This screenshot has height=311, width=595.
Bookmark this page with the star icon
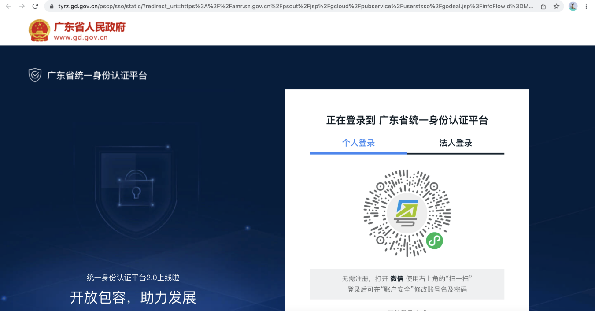click(557, 7)
